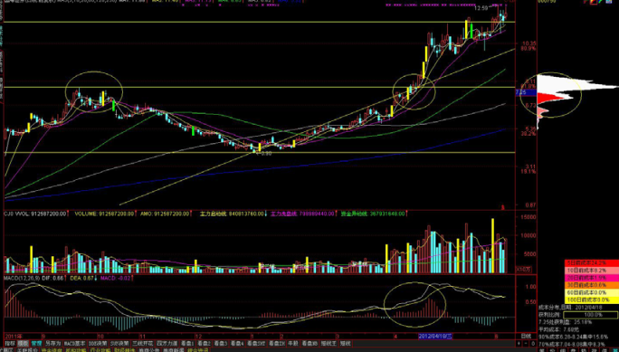Switch to the 管理 tab
This screenshot has width=619, height=352.
point(37,343)
